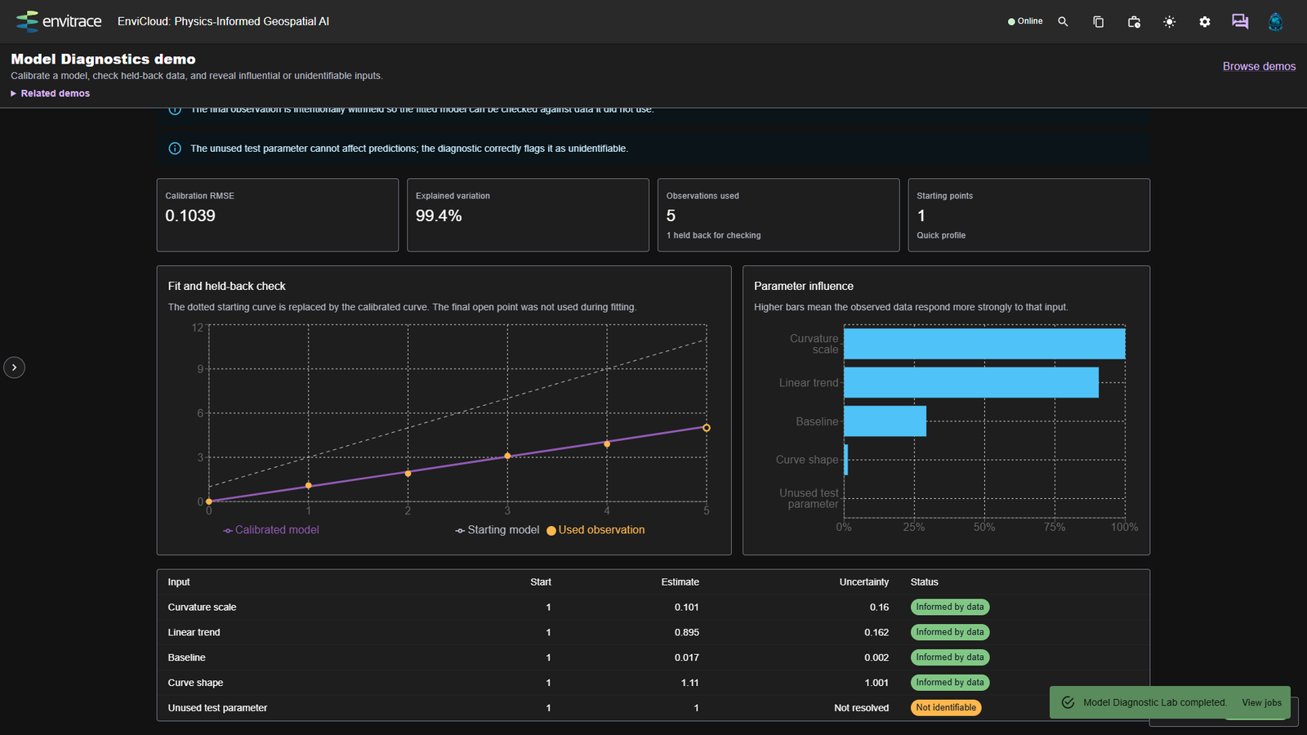Open the jobs briefcase clock icon
The image size is (1307, 735).
pos(1134,22)
